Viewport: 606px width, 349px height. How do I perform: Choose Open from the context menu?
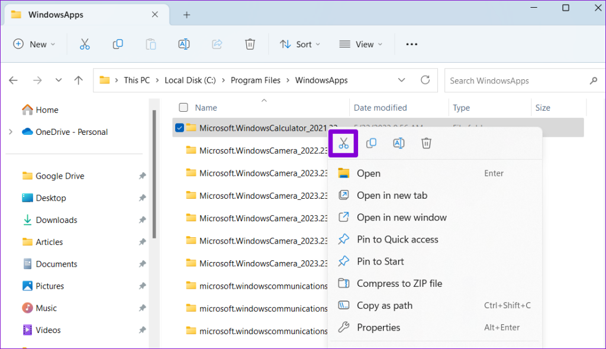click(x=434, y=173)
